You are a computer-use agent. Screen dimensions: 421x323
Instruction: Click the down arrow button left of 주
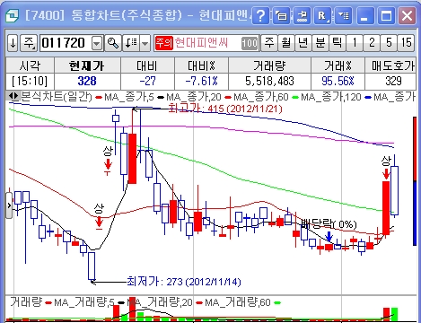pos(13,43)
